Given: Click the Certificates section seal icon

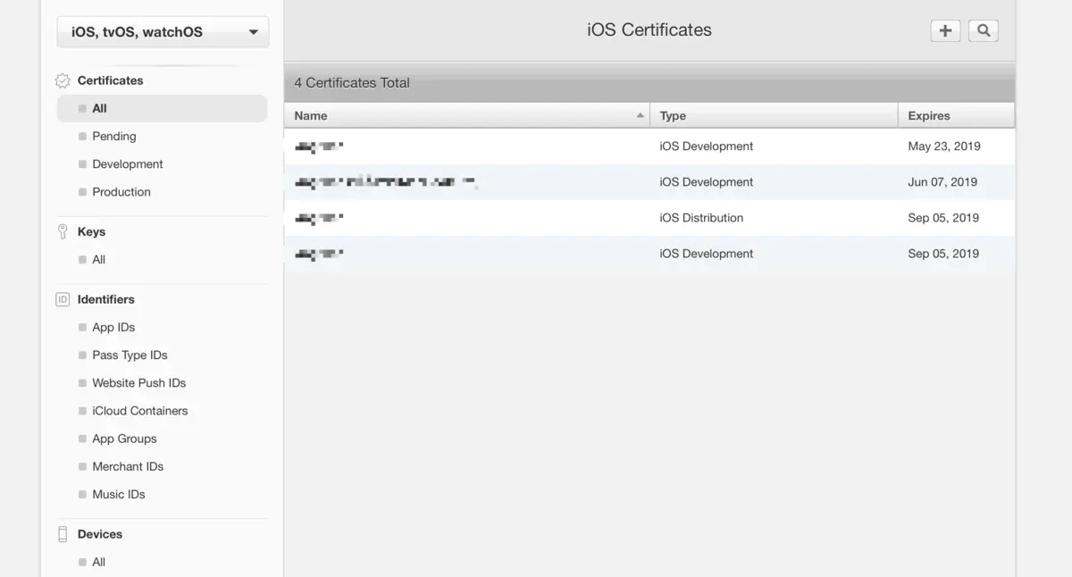Looking at the screenshot, I should pyautogui.click(x=63, y=80).
